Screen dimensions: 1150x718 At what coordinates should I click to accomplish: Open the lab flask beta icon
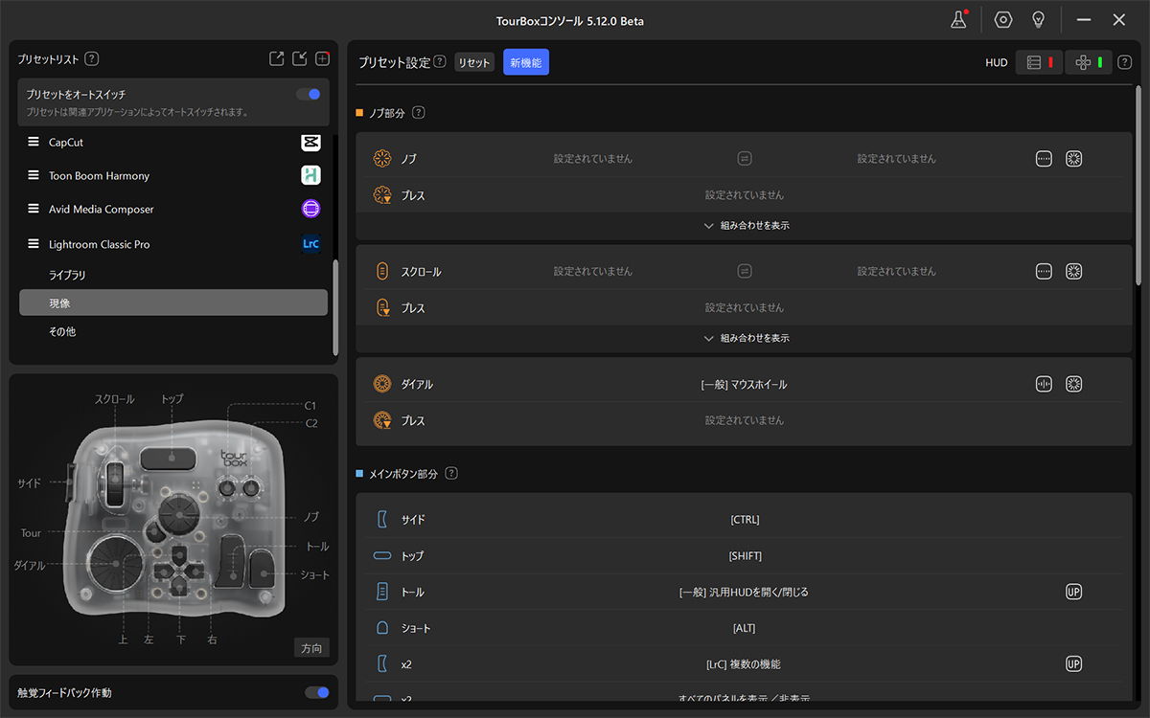point(958,20)
